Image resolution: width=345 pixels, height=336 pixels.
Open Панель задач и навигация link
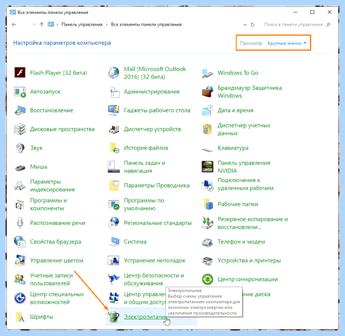tap(144, 167)
